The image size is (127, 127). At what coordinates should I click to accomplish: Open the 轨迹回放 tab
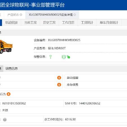12,23
